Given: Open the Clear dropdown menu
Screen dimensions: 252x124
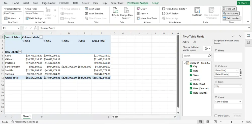Looking at the screenshot, I should click(142, 9).
